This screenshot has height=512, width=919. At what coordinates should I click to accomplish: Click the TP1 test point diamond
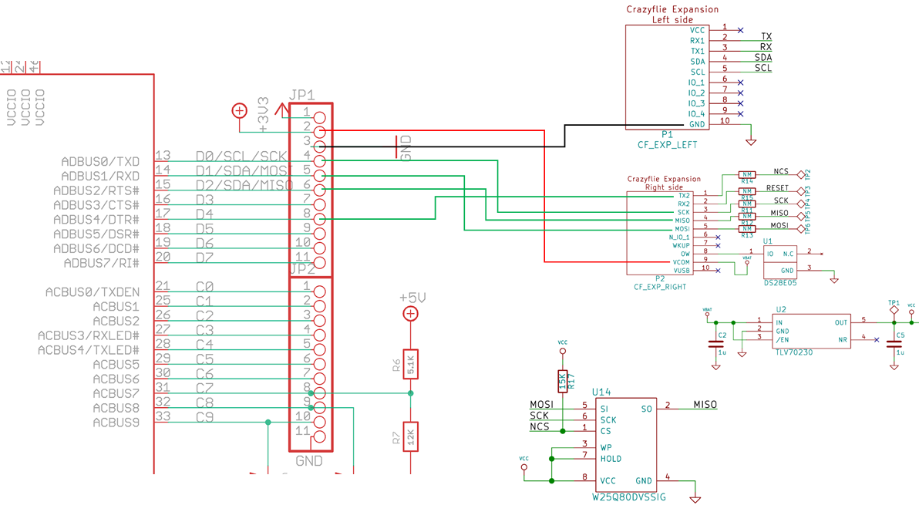[894, 309]
